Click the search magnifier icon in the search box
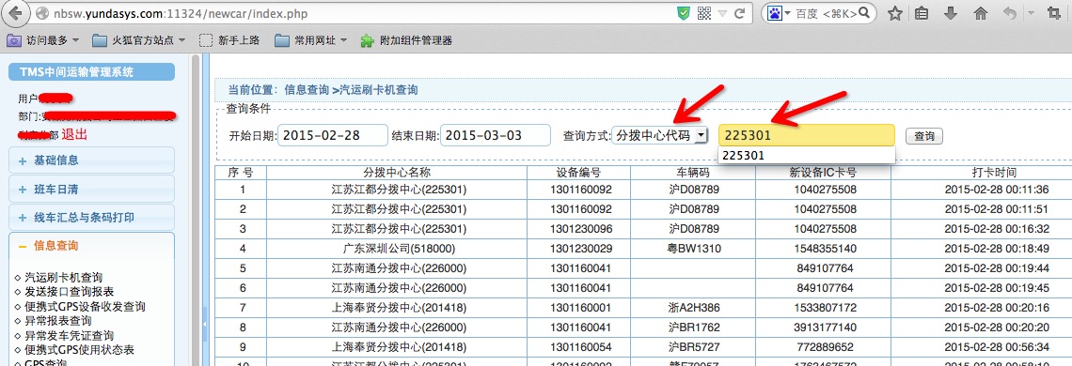This screenshot has height=366, width=1072. (x=863, y=13)
